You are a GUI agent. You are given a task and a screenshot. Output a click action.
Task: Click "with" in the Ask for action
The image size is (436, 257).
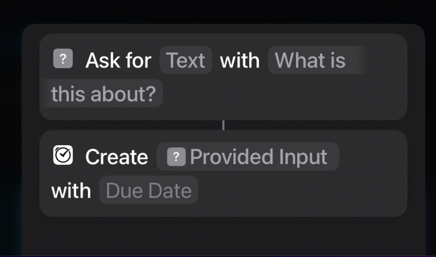240,60
